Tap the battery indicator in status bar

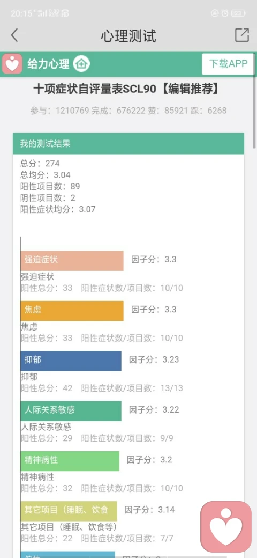(x=238, y=13)
